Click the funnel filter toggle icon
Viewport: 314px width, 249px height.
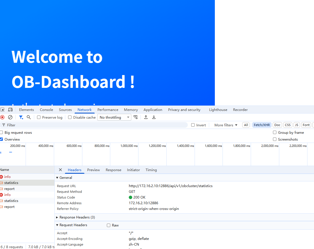[21, 117]
